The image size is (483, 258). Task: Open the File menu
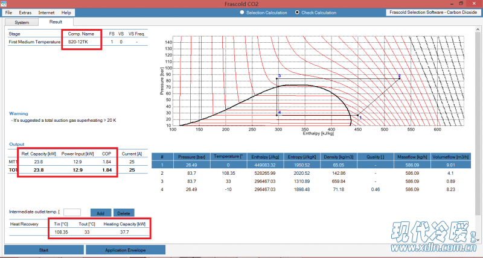click(8, 13)
